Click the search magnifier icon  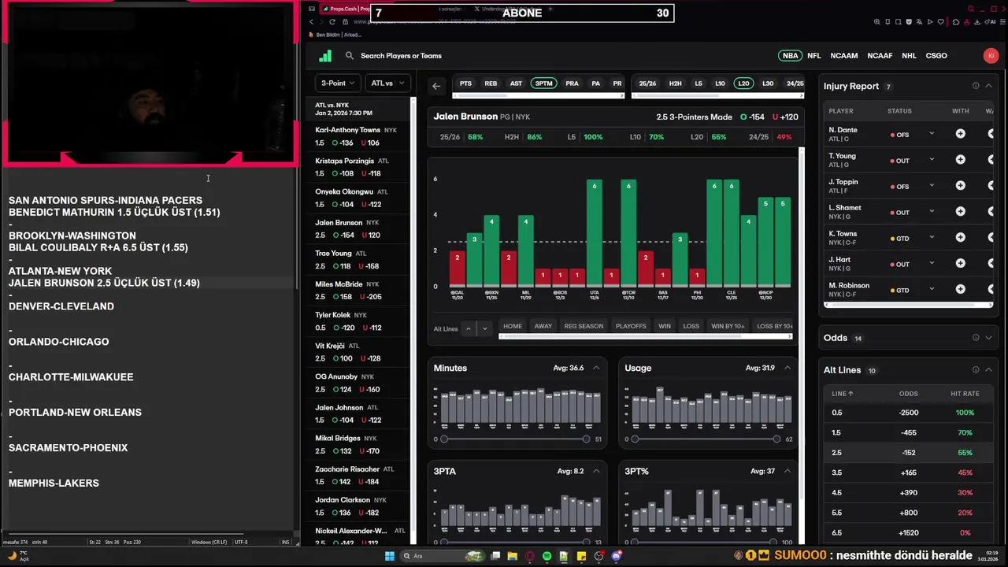click(350, 56)
